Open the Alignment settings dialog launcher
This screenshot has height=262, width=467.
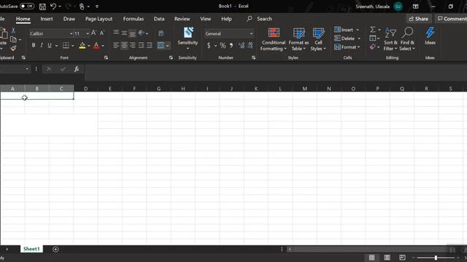click(x=171, y=57)
